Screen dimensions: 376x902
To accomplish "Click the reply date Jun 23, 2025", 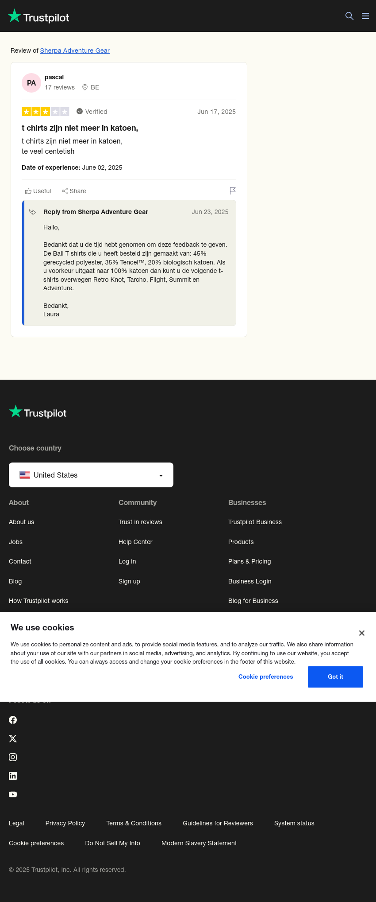I will [210, 212].
